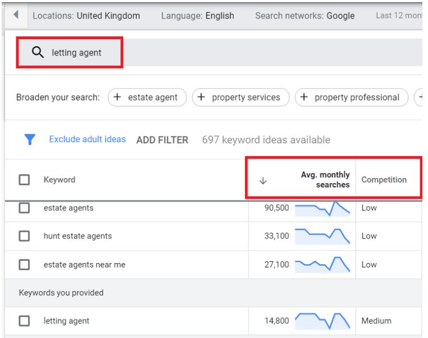Tick checkbox for estate agents near me

click(24, 265)
